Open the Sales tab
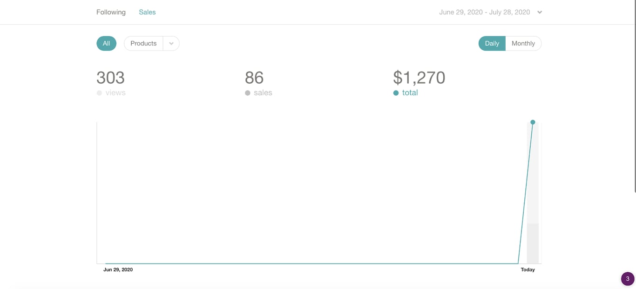The width and height of the screenshot is (636, 289). (147, 12)
